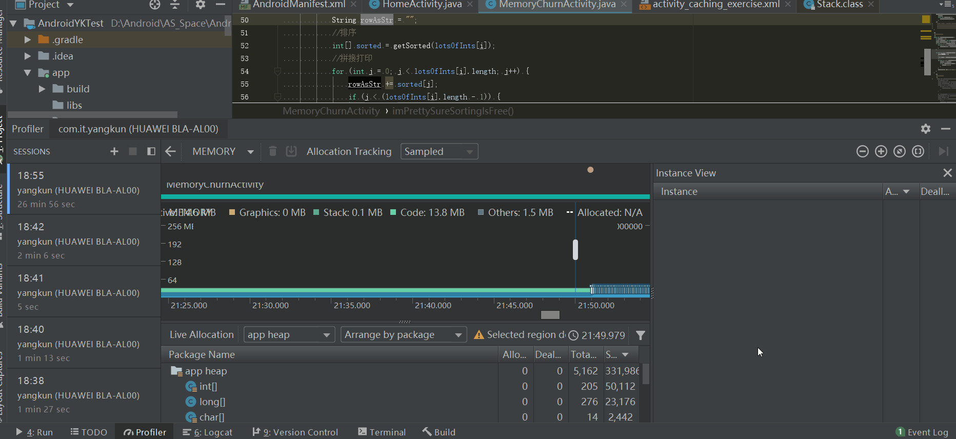Viewport: 956px width, 439px height.
Task: Go back with the profiler arrow
Action: (x=170, y=151)
